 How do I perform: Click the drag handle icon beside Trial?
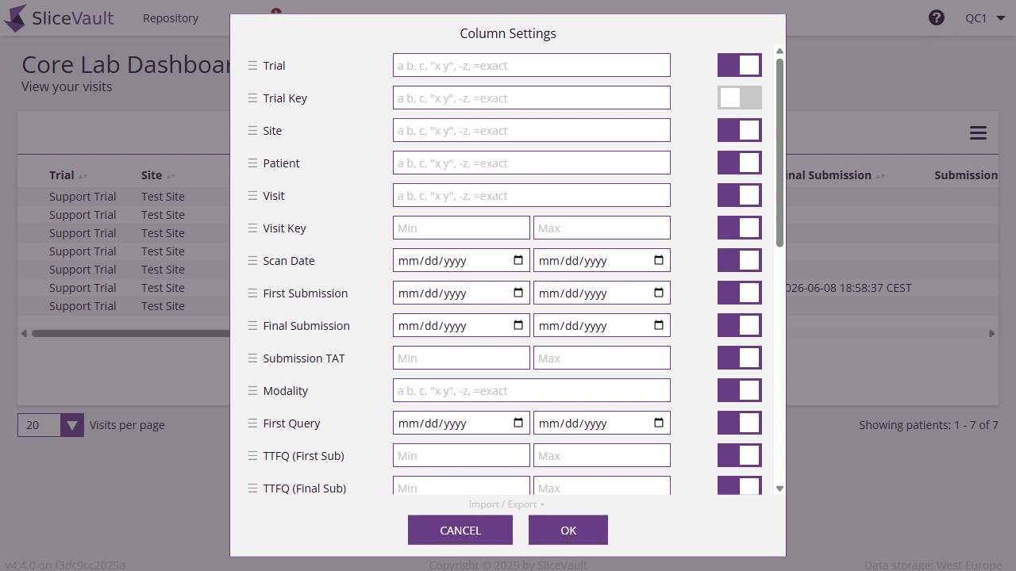coord(252,66)
